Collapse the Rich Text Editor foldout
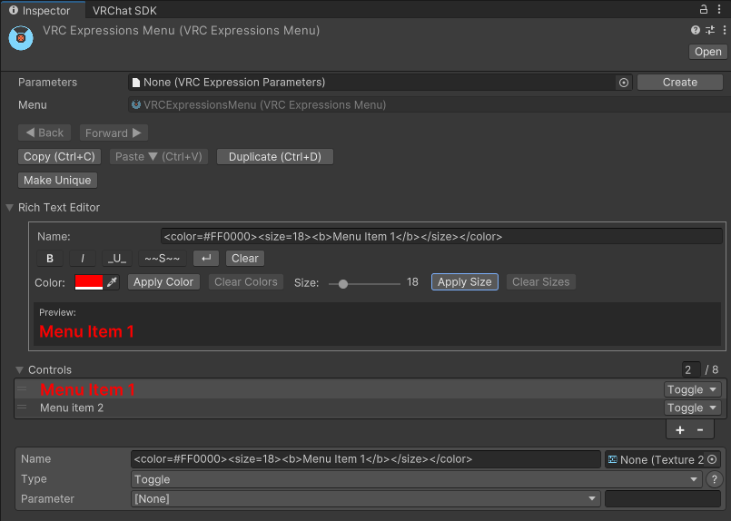Viewport: 731px width, 521px height. 9,207
